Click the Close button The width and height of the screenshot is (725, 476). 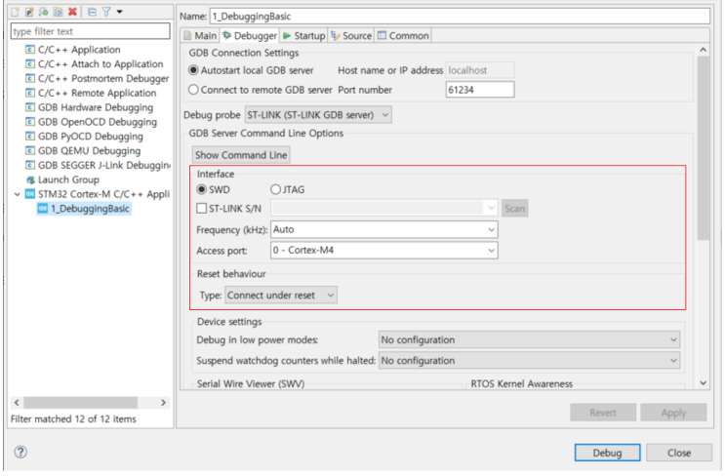click(679, 453)
